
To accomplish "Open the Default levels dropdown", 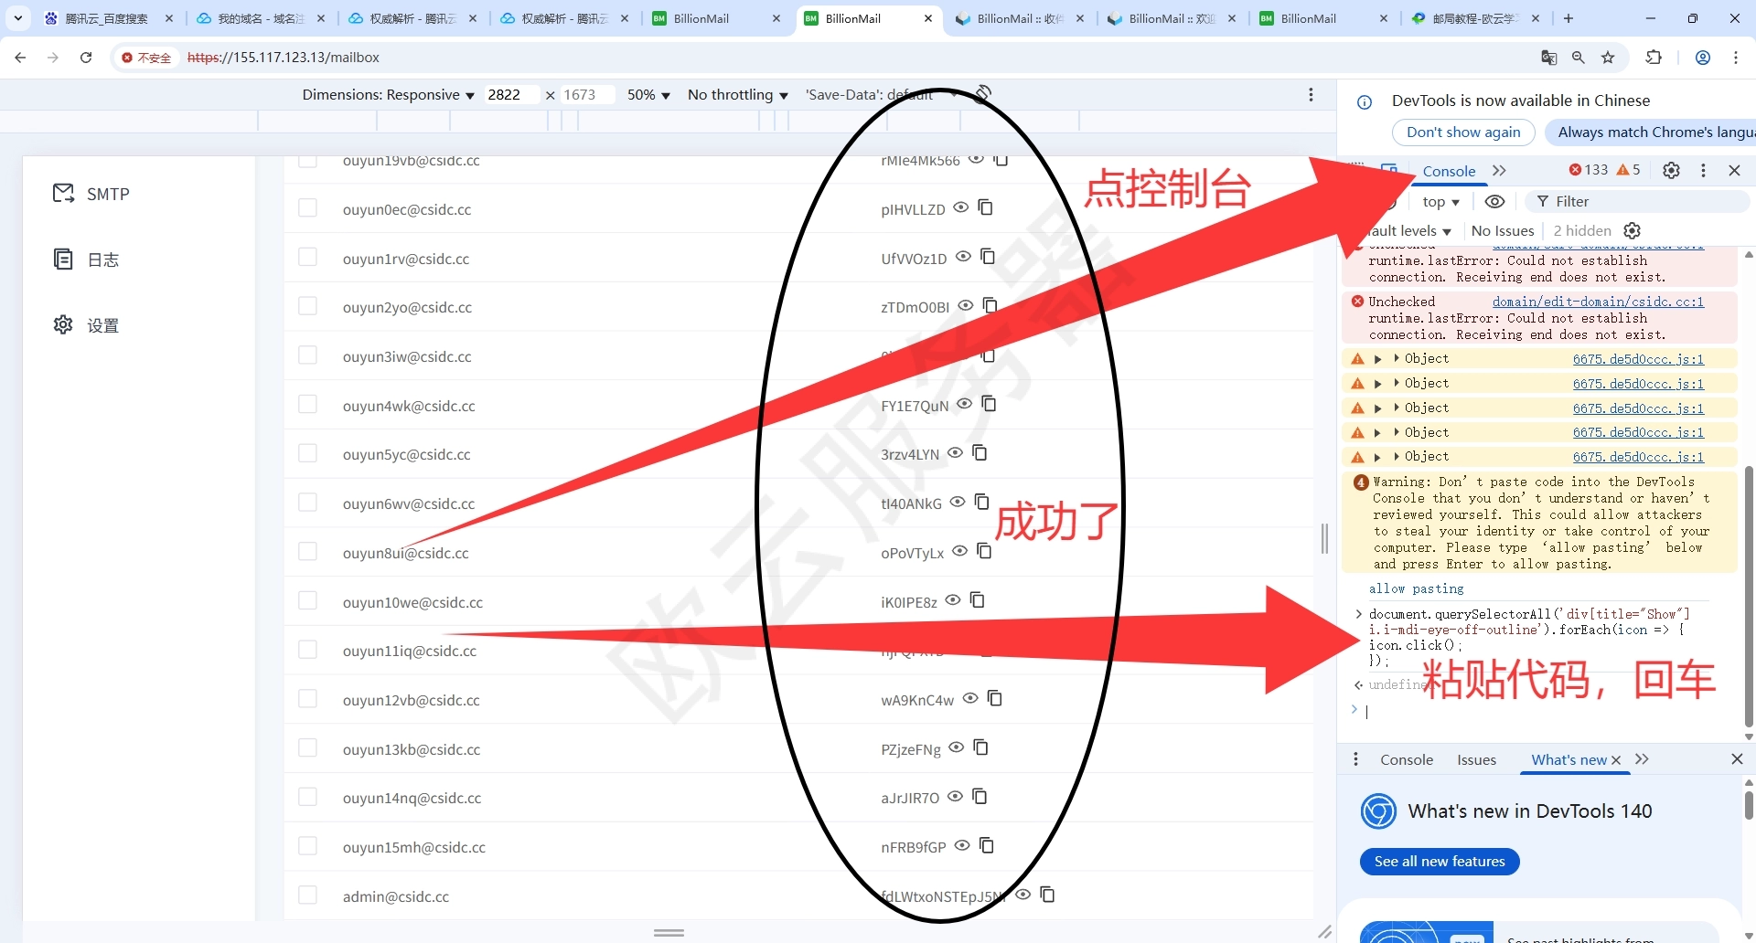I will click(1408, 230).
